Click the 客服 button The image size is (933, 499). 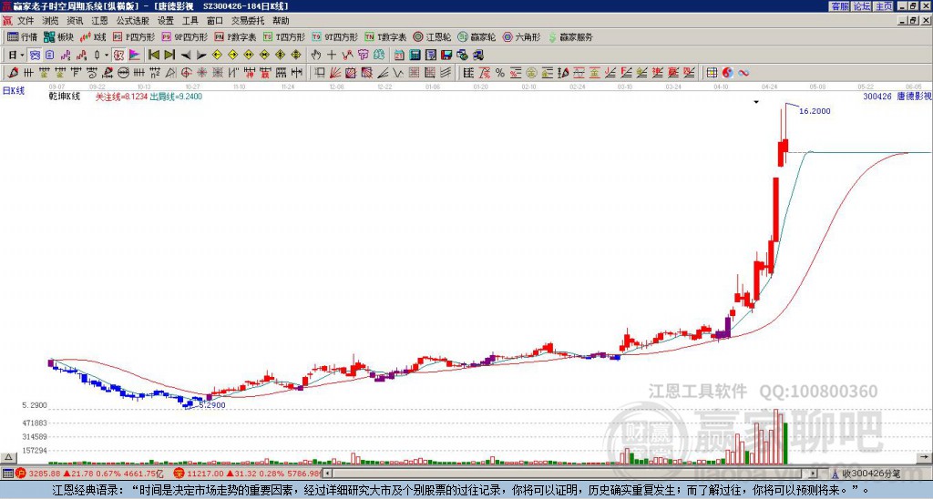[840, 6]
